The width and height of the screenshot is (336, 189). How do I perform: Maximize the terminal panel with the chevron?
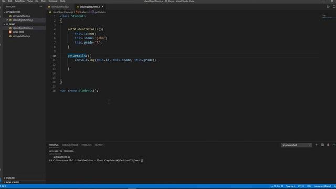coord(334,145)
